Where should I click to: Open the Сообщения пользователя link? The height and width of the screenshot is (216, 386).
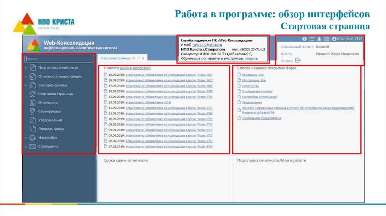[262, 118]
